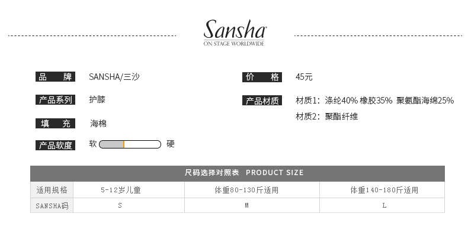Click the 材质2 聚酯纤维 text
The height and width of the screenshot is (226, 468).
click(326, 117)
